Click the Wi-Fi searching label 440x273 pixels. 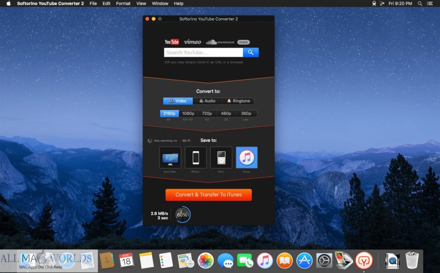click(186, 141)
